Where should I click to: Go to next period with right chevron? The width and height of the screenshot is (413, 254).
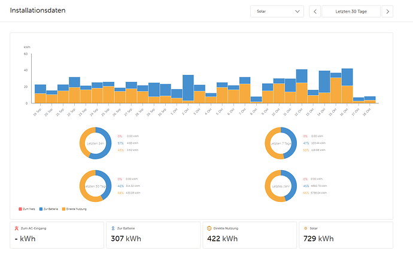point(387,11)
